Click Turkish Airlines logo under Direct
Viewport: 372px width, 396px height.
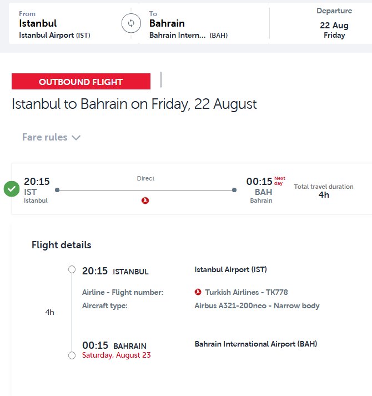145,200
